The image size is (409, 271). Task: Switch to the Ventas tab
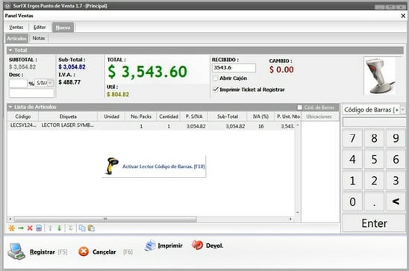pyautogui.click(x=16, y=28)
